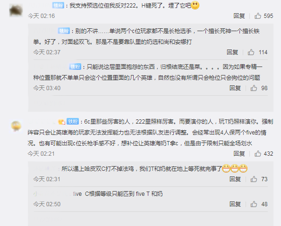Click the 铁粉 badge on first comment
This screenshot has width=281, height=226.
(58, 5)
